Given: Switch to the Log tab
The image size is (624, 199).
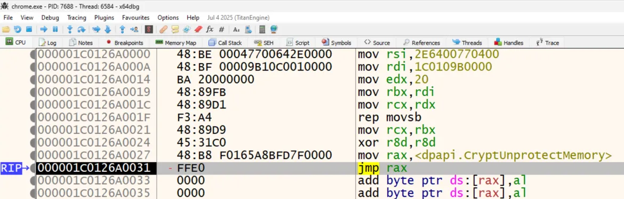Looking at the screenshot, I should click(48, 43).
